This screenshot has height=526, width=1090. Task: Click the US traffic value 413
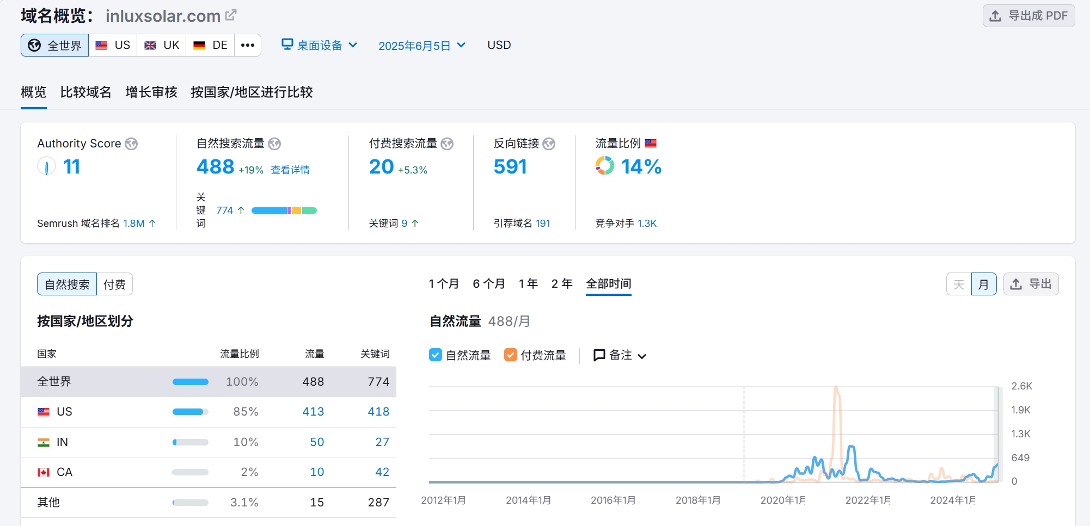[313, 412]
